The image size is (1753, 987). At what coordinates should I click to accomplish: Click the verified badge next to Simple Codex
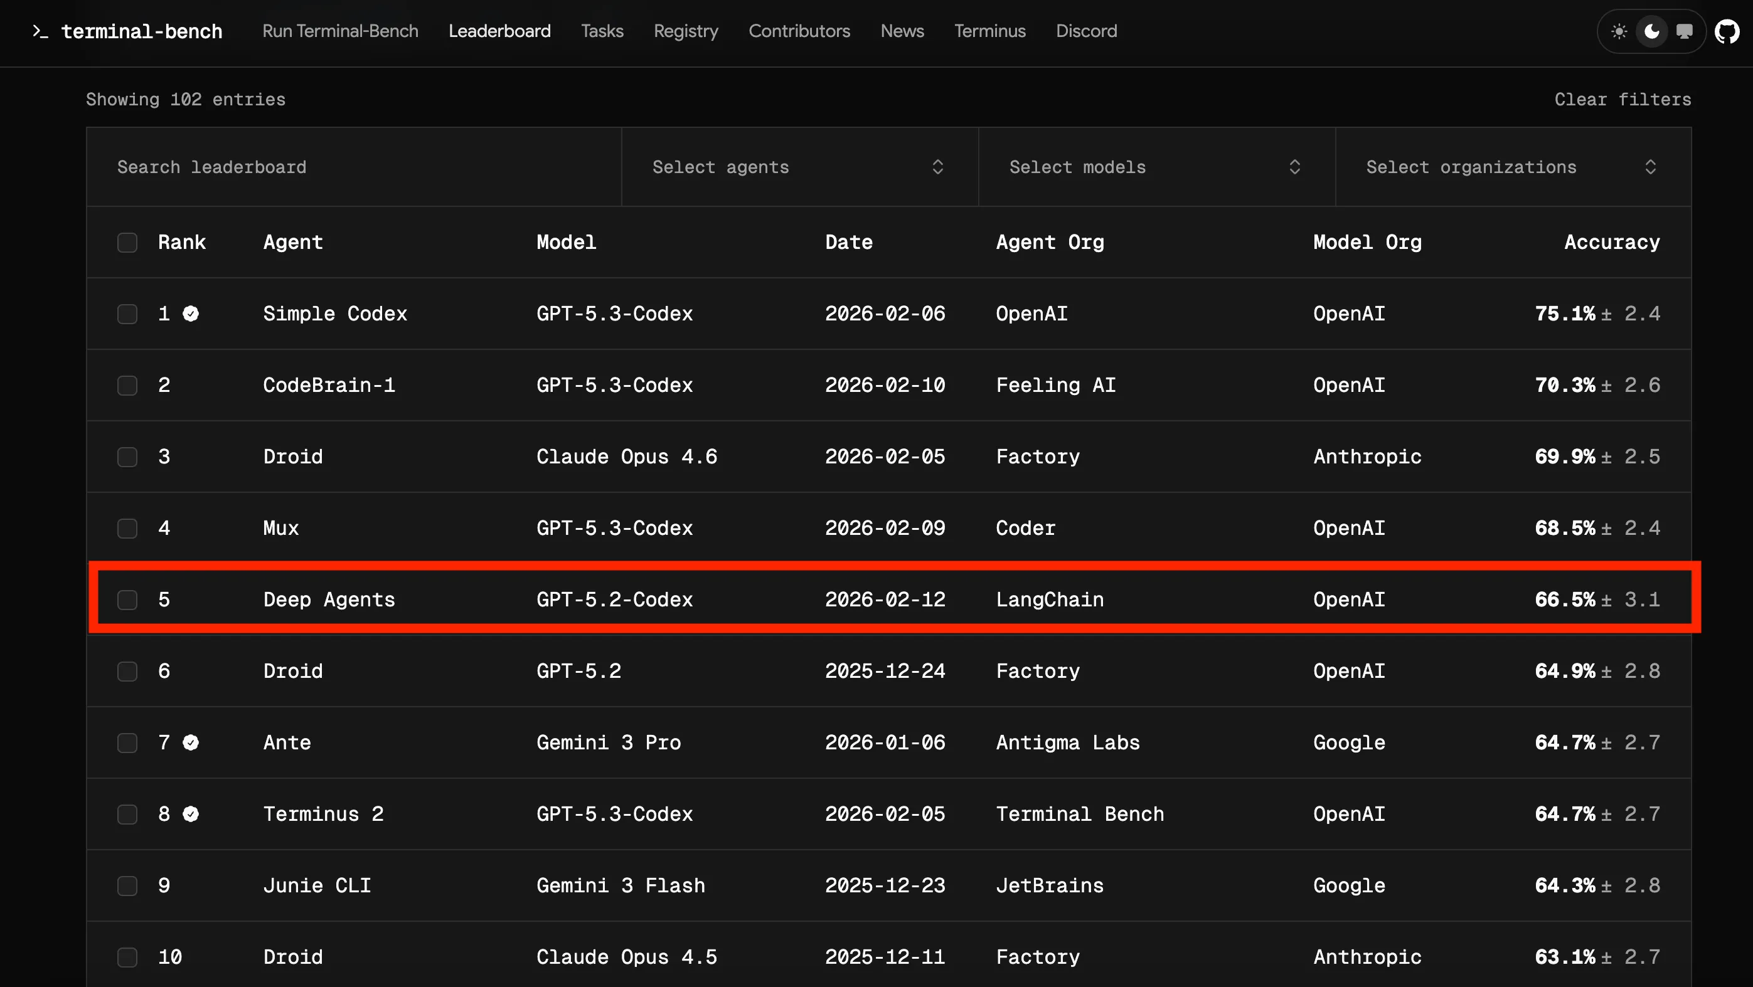pyautogui.click(x=191, y=314)
